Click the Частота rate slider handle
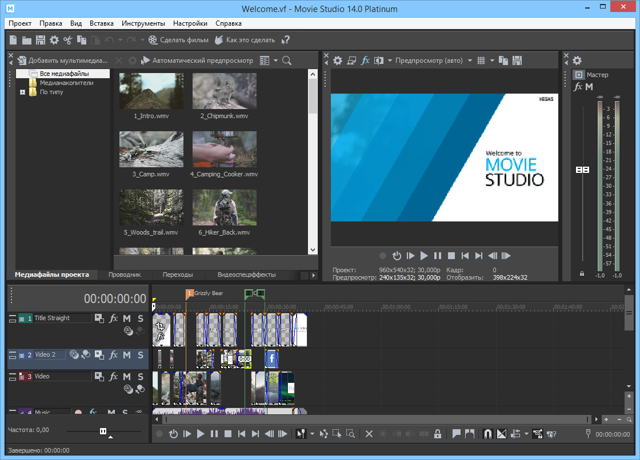640x460 pixels. point(103,431)
